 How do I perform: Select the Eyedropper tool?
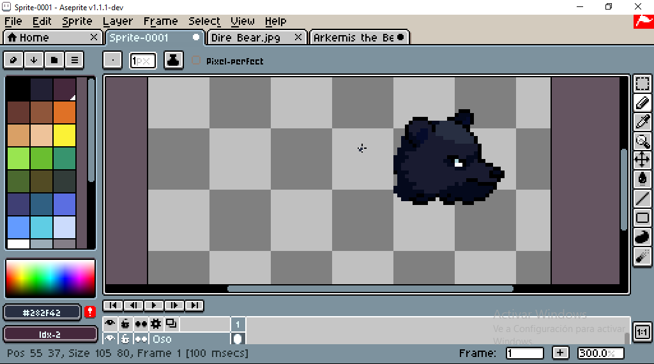point(642,122)
